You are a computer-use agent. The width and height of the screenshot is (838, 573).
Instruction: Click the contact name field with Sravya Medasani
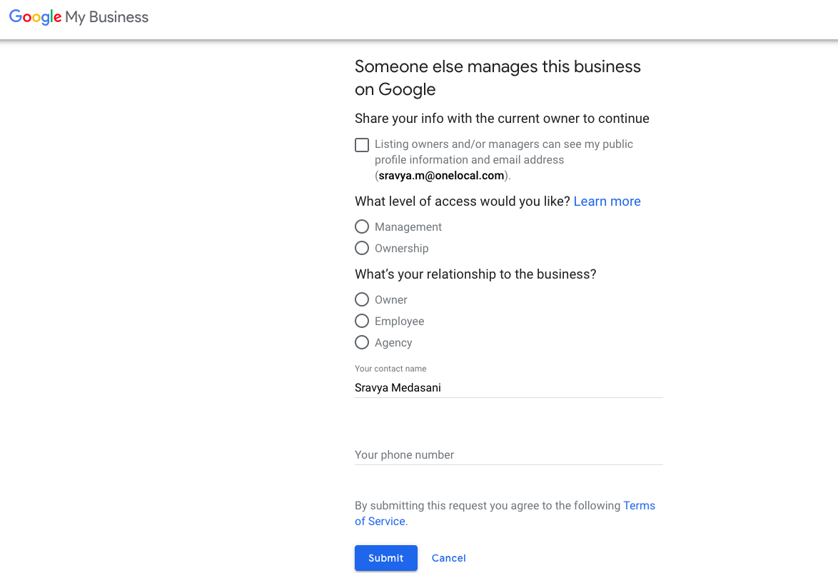point(508,388)
